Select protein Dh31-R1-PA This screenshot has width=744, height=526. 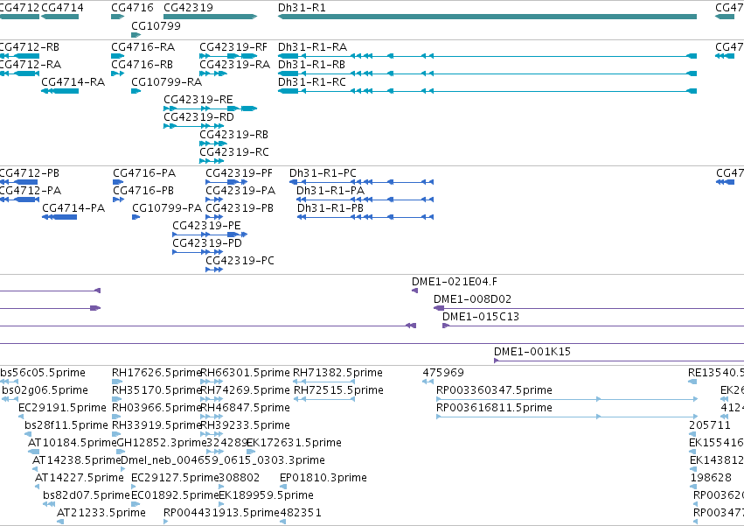[365, 200]
